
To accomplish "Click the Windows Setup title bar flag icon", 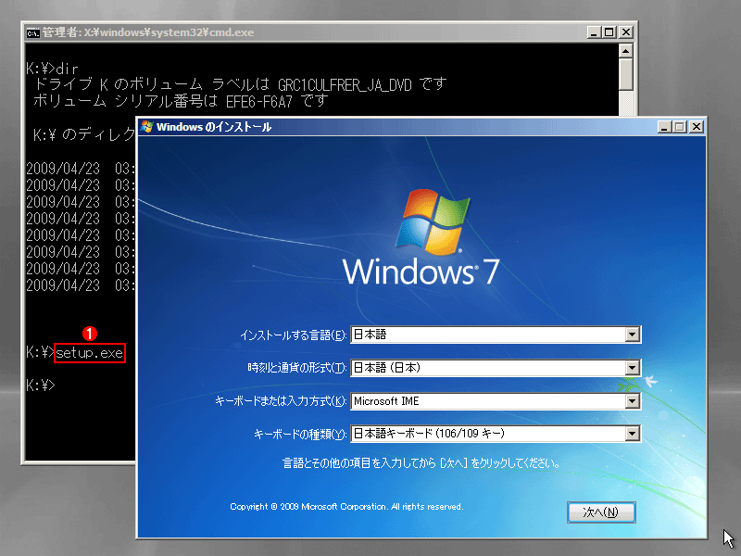I will [x=146, y=127].
